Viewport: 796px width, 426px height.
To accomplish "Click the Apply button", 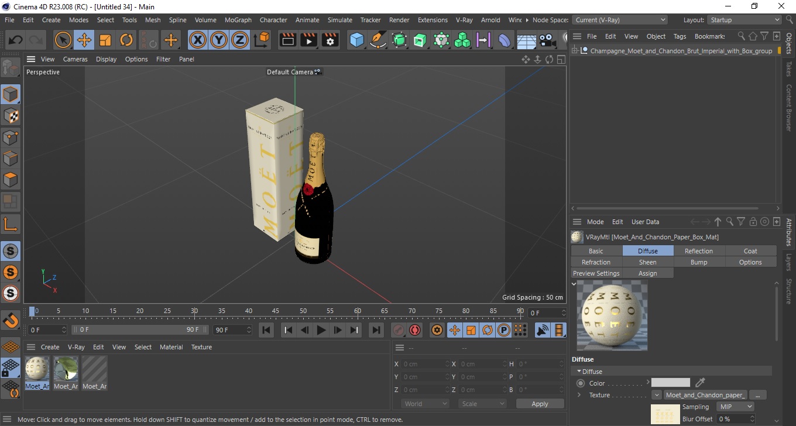I will point(540,404).
